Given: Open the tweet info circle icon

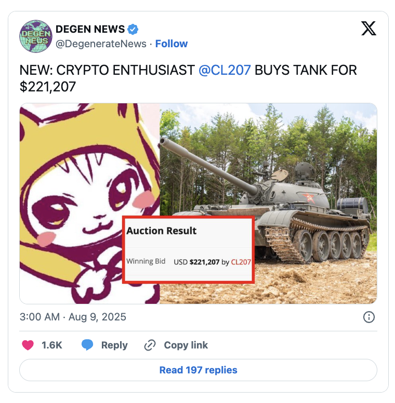Looking at the screenshot, I should tap(369, 317).
